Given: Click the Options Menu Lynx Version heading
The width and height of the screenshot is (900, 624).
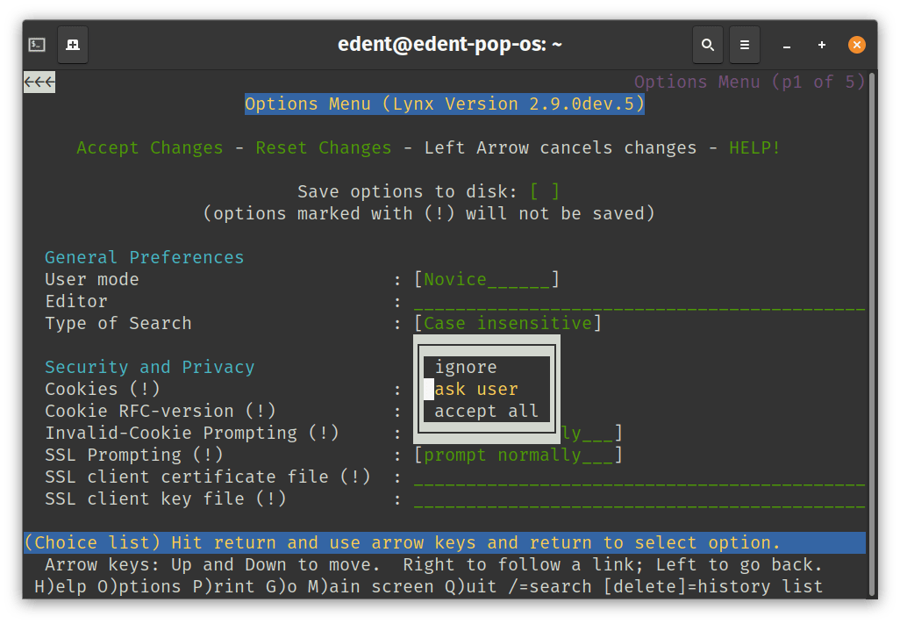Looking at the screenshot, I should (445, 104).
